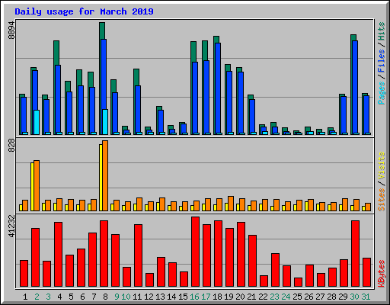Click the yellow Visits bar for day 2
Viewport: 390px width, 305px height.
(x=32, y=187)
